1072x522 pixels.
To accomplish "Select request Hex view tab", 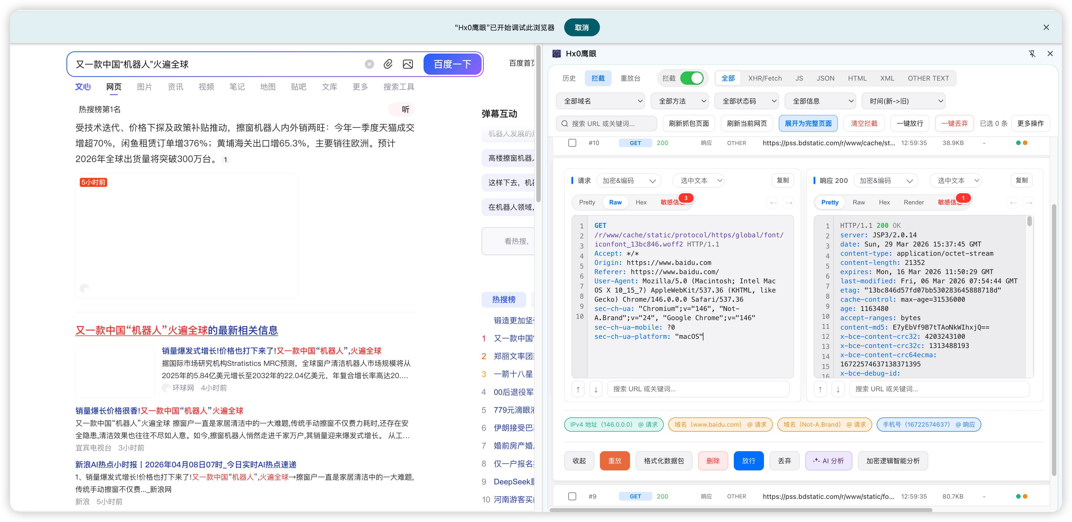I will point(641,202).
